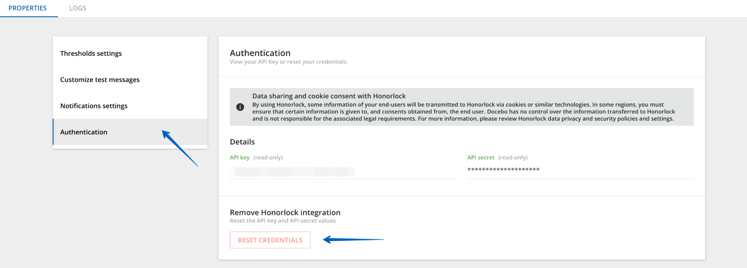Click the 'Reset the API key and API secret values' text
This screenshot has width=747, height=268.
point(283,221)
